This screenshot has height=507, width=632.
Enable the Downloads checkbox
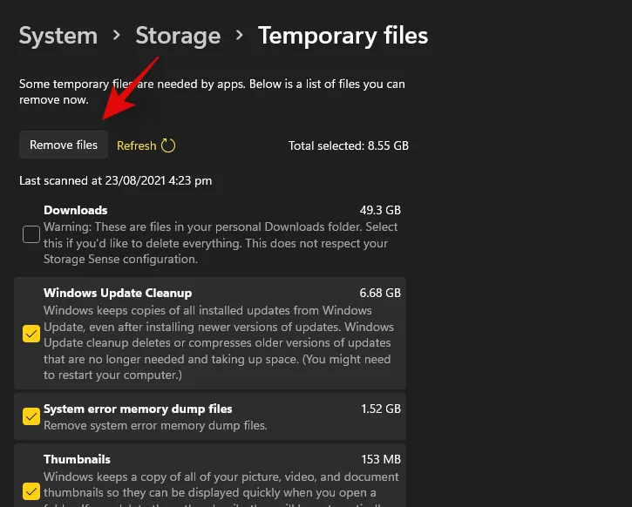coord(31,233)
